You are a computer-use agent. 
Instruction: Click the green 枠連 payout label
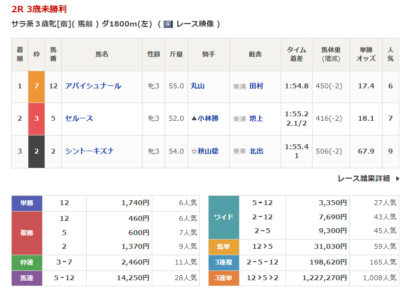pos(27,263)
